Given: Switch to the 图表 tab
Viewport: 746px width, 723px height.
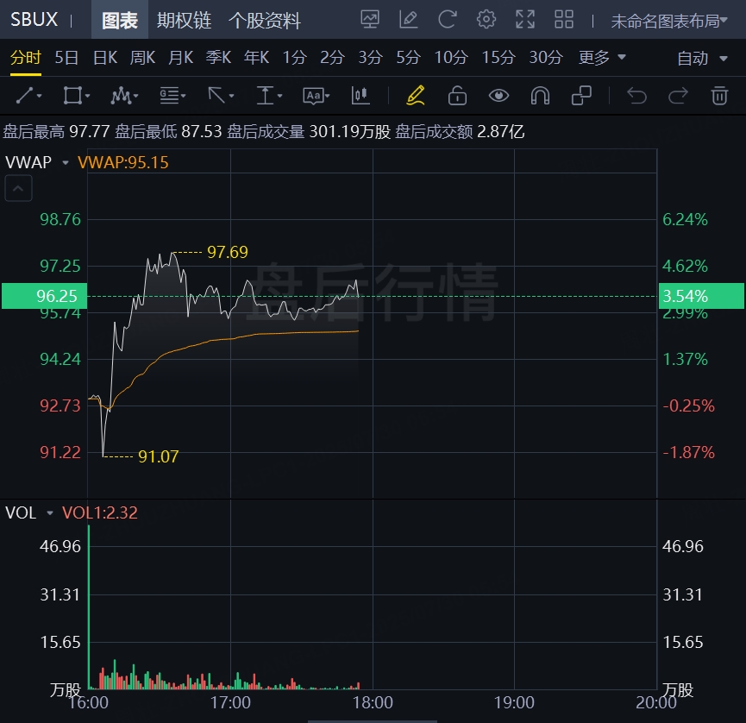Looking at the screenshot, I should pyautogui.click(x=120, y=21).
